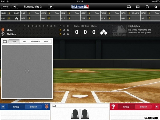The height and width of the screenshot is (120, 160).
Task: Tap the Mets team name
Action: (9, 30)
